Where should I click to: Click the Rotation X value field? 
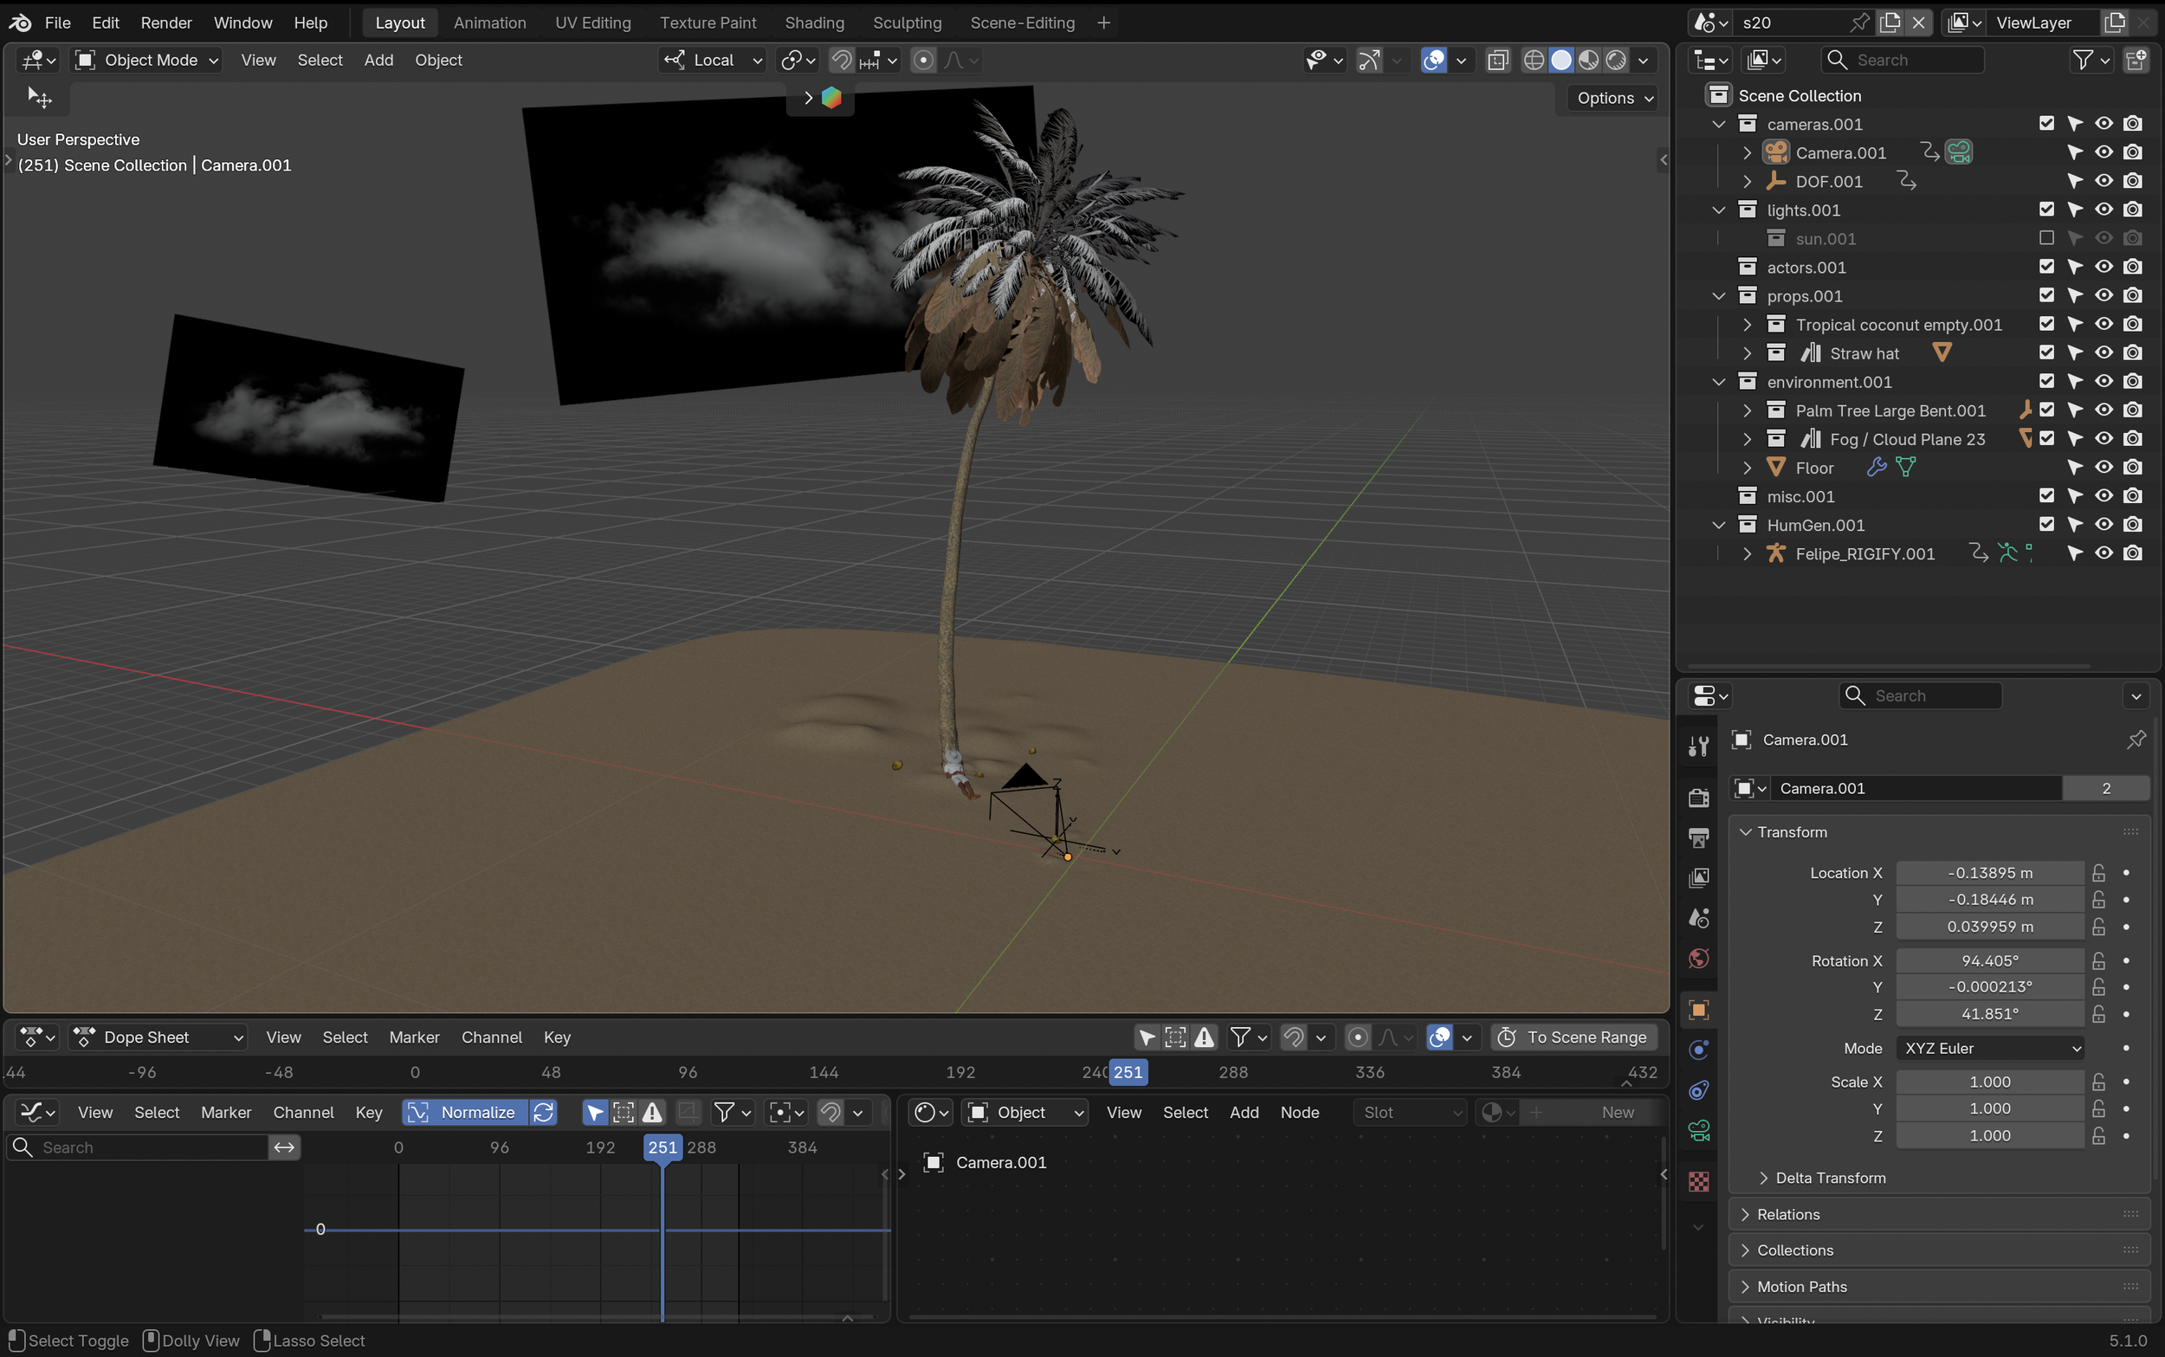pyautogui.click(x=1990, y=961)
